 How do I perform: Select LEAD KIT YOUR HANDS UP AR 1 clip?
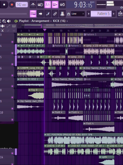(87, 150)
